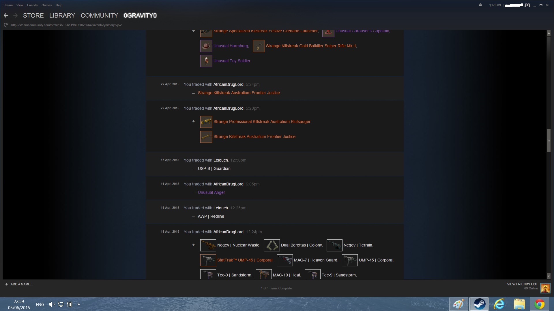Open the Games menu
The height and width of the screenshot is (311, 554).
(x=46, y=5)
